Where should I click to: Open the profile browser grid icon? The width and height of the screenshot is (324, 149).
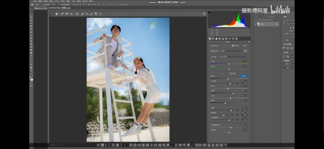(245, 51)
